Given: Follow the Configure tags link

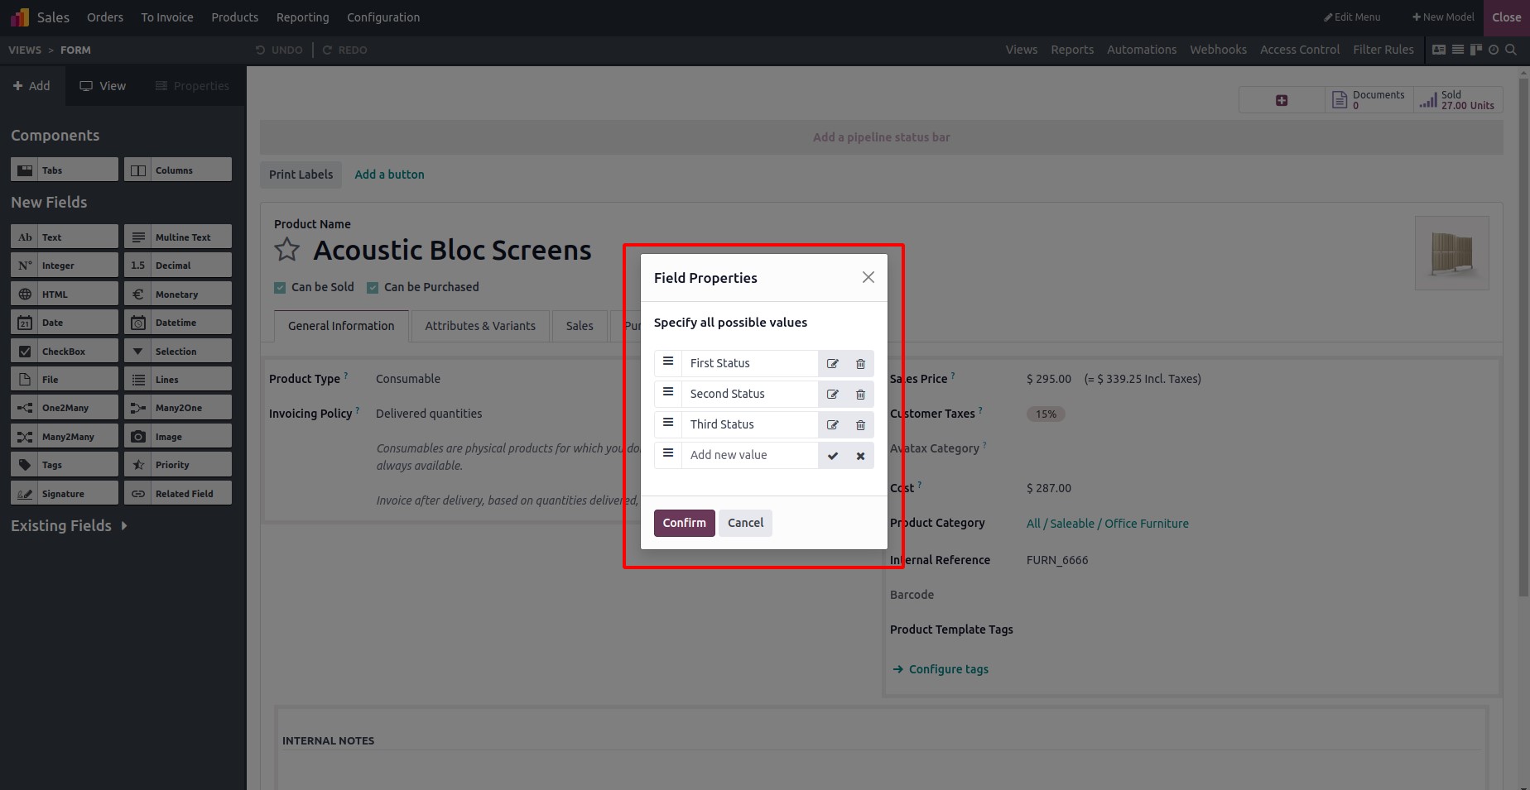Looking at the screenshot, I should (x=941, y=669).
